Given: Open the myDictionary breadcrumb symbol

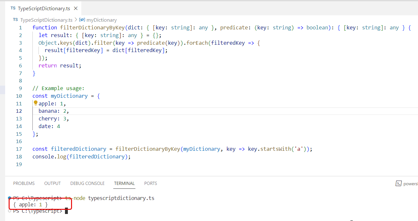Looking at the screenshot, I should (101, 20).
